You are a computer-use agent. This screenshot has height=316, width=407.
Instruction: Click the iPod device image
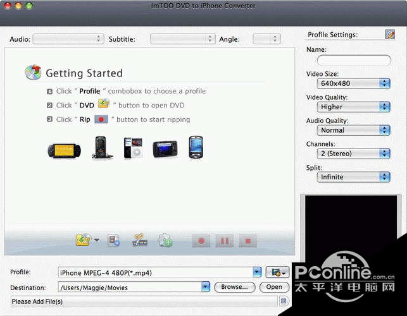133,148
